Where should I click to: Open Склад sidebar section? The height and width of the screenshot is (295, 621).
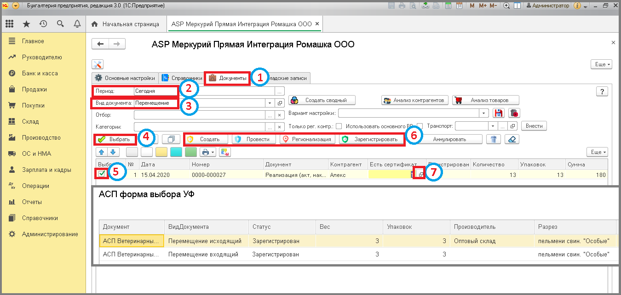click(30, 122)
